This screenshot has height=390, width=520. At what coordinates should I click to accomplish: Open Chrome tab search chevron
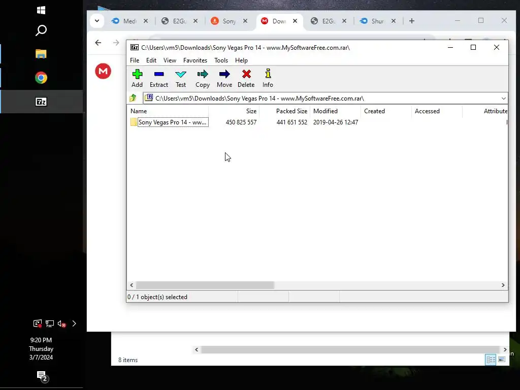[97, 21]
